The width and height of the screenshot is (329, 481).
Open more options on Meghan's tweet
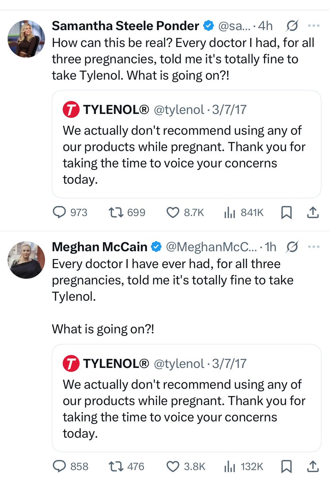(x=313, y=247)
